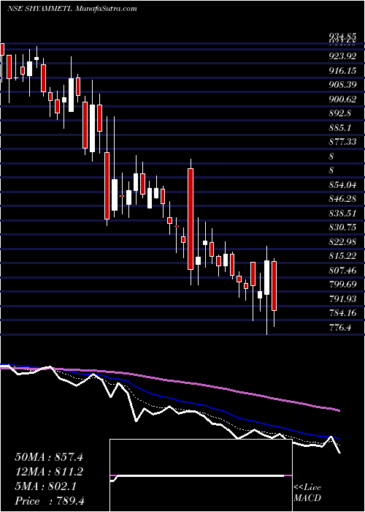This screenshot has width=365, height=512.
Task: Select the final red candlestick on the right
Action: [x=274, y=286]
